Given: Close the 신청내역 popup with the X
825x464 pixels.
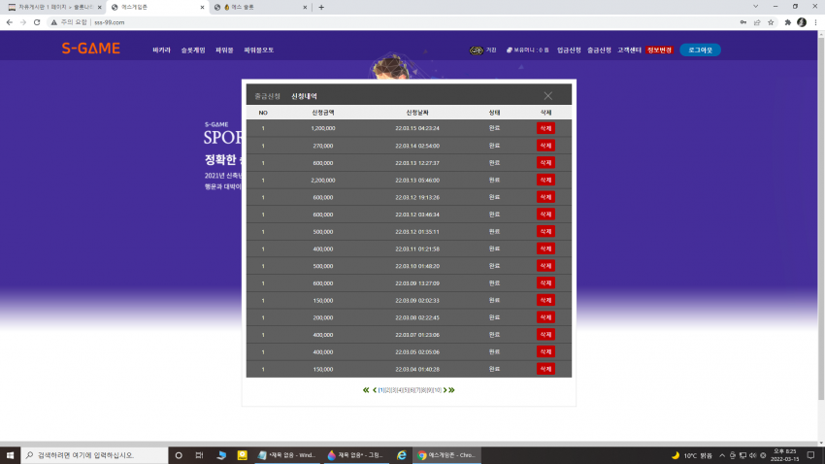Looking at the screenshot, I should pos(547,96).
